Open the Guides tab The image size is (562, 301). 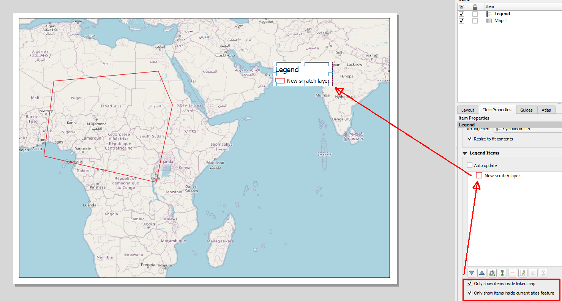coord(527,110)
